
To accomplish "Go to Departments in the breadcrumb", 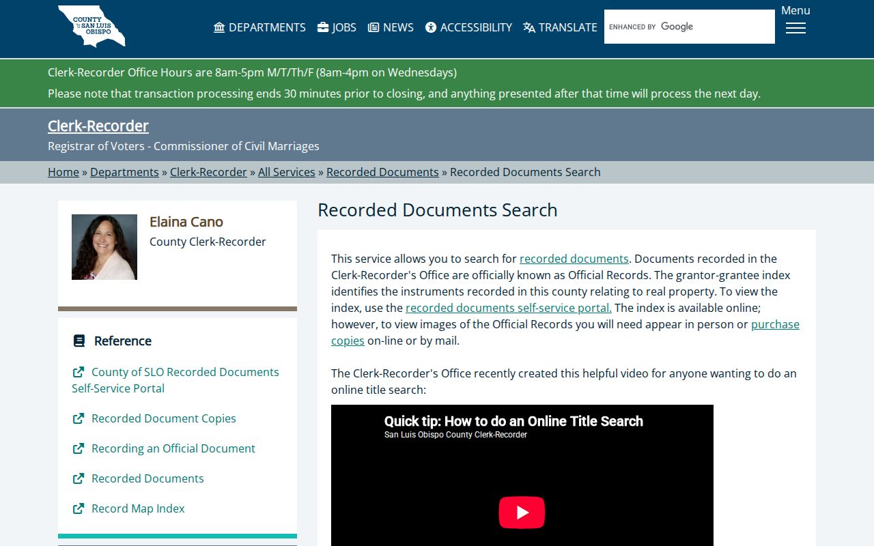I will click(x=124, y=172).
